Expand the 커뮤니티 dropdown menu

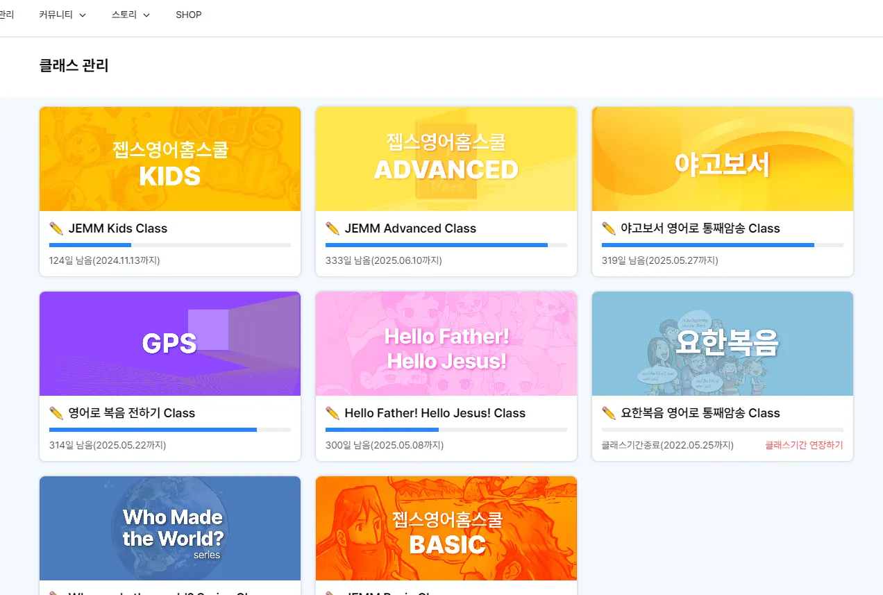[x=62, y=15]
